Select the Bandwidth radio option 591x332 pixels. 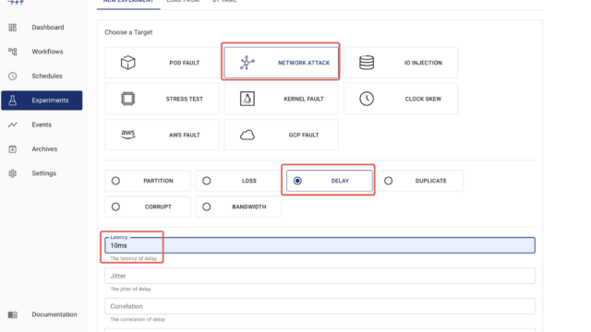(x=207, y=207)
